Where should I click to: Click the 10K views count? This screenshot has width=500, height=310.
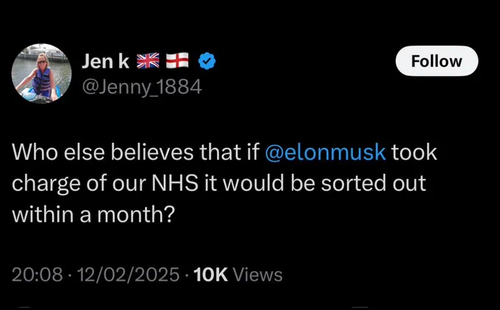(211, 275)
